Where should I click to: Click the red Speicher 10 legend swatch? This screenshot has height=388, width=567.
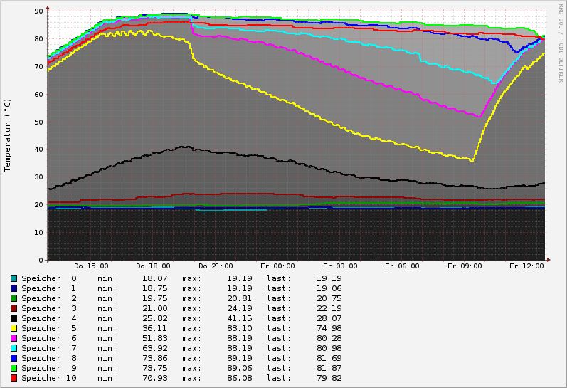pyautogui.click(x=14, y=378)
